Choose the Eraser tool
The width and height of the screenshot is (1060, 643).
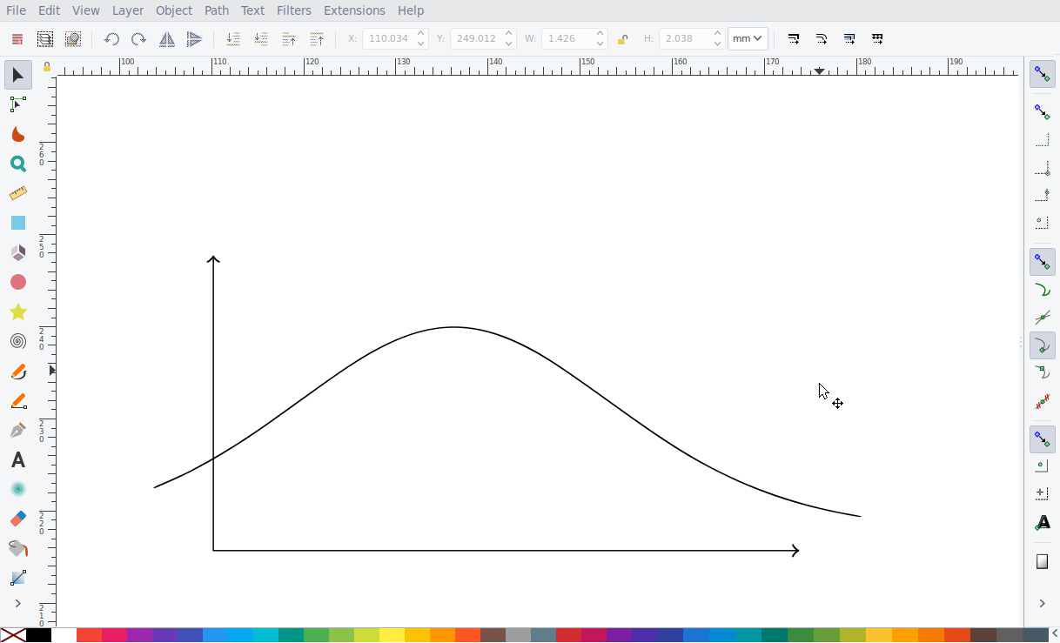coord(17,519)
